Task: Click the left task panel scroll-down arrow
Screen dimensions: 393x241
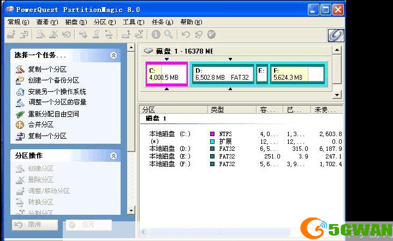Action: point(131,210)
